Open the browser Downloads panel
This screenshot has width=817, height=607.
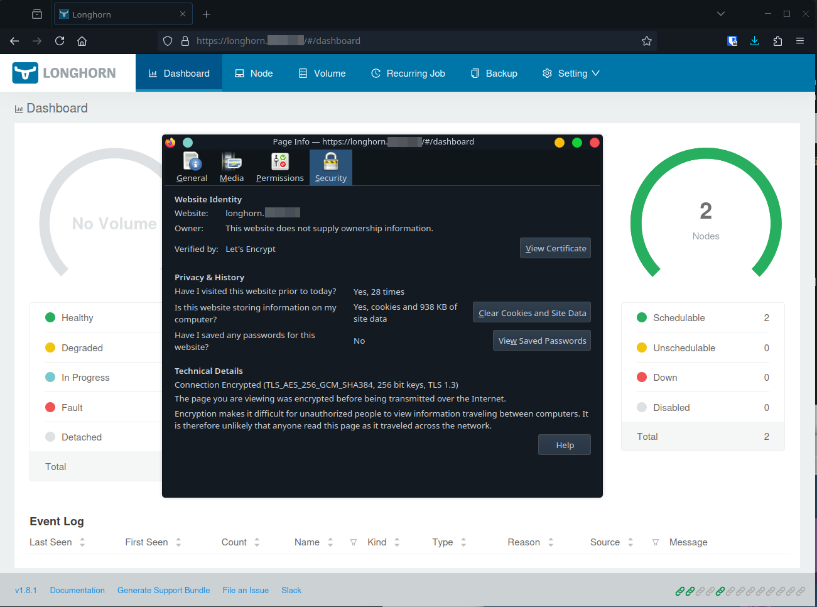point(755,41)
